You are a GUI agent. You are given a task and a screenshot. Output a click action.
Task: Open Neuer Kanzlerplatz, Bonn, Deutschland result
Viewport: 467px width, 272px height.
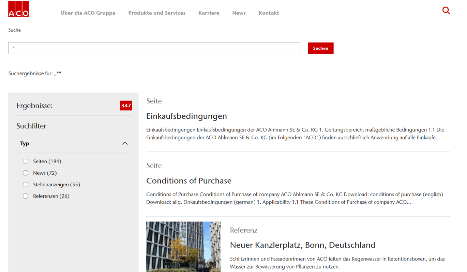click(x=303, y=245)
